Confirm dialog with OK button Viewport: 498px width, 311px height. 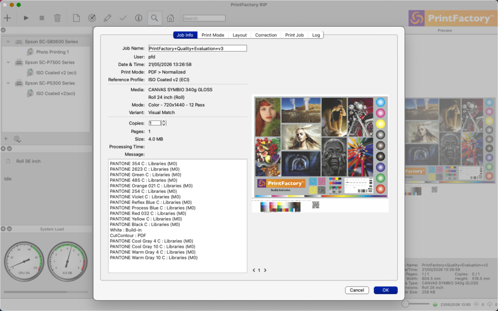click(x=386, y=290)
